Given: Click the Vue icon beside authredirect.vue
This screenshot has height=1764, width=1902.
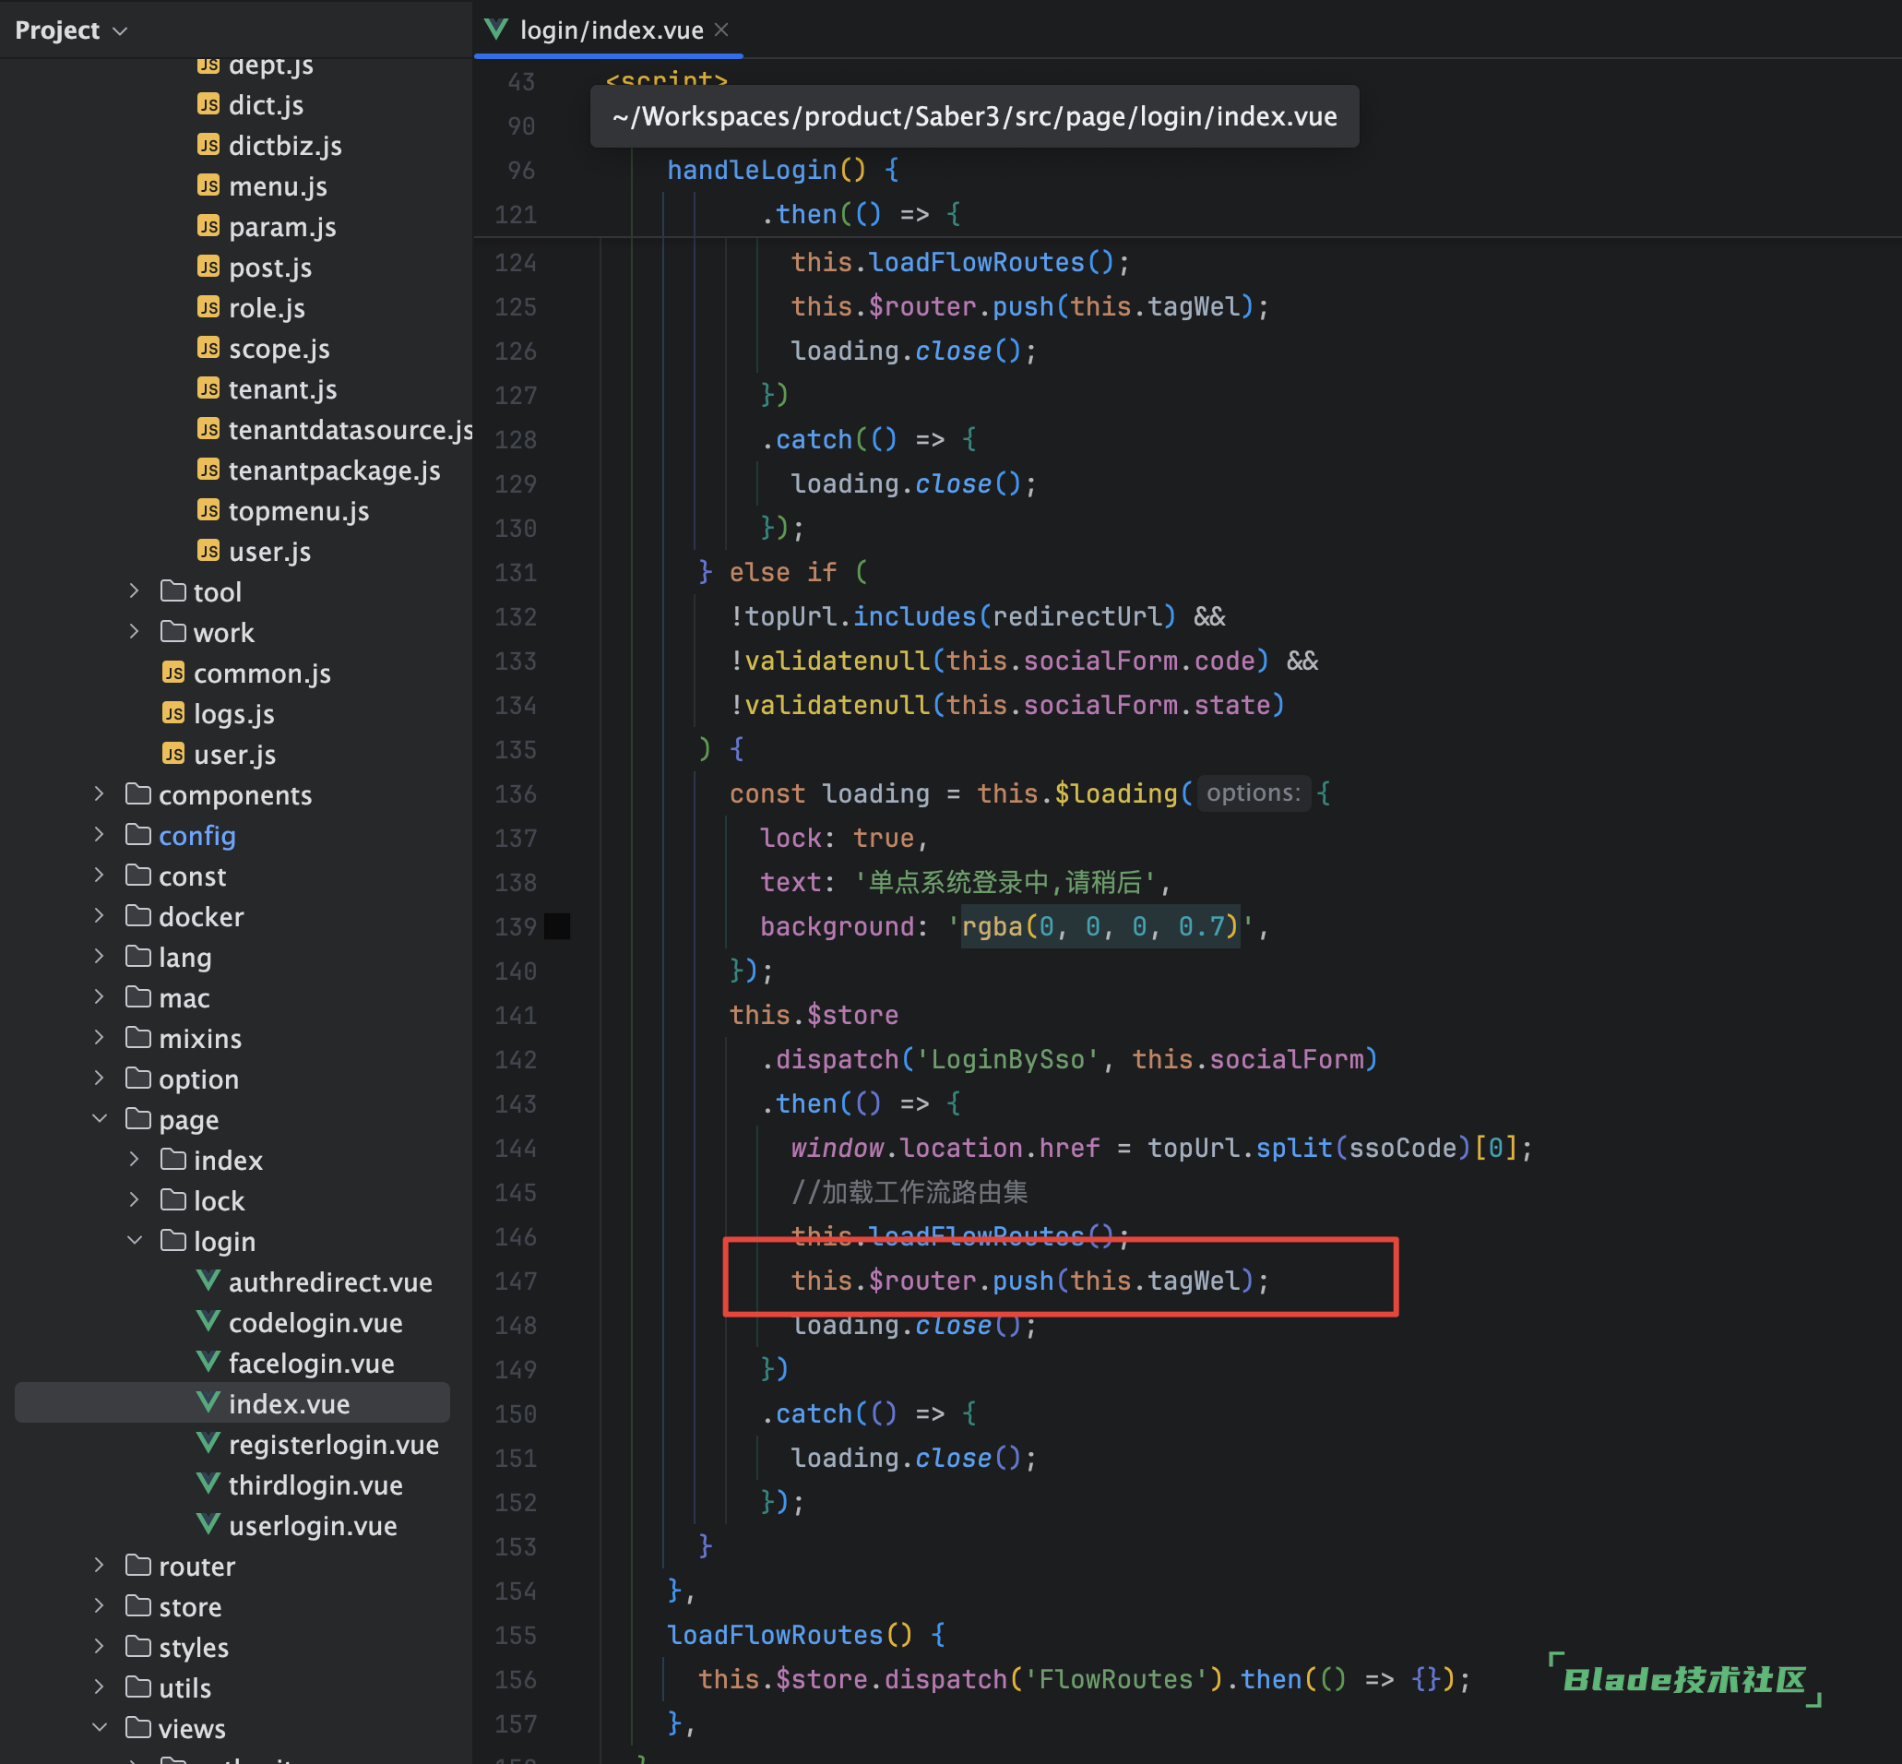Looking at the screenshot, I should click(208, 1281).
